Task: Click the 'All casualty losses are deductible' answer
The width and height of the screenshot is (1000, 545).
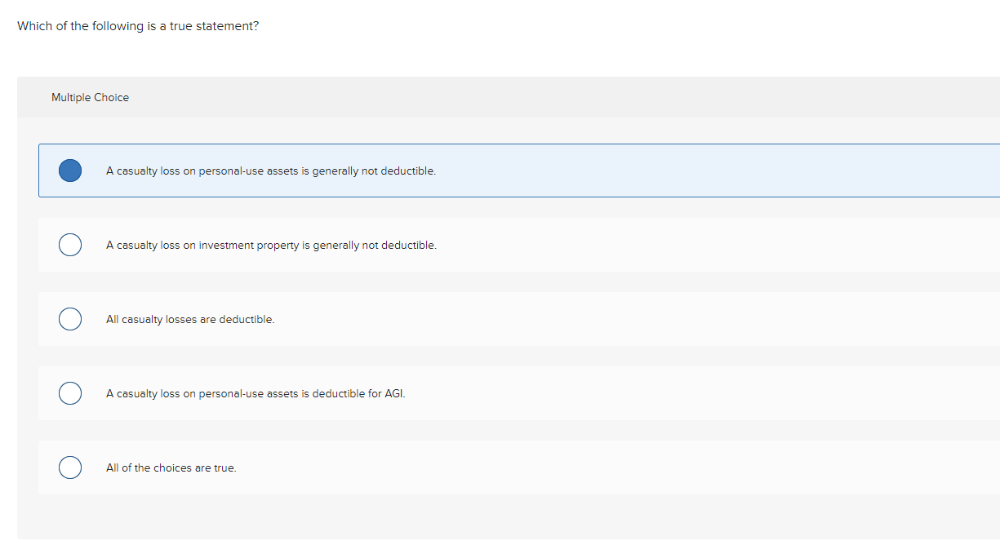Action: click(191, 319)
